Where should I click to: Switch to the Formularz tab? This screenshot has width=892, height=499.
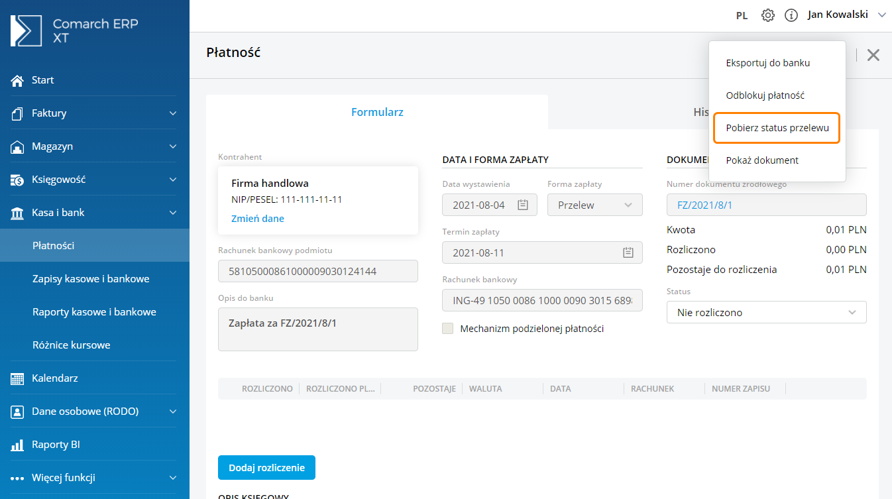(x=377, y=112)
